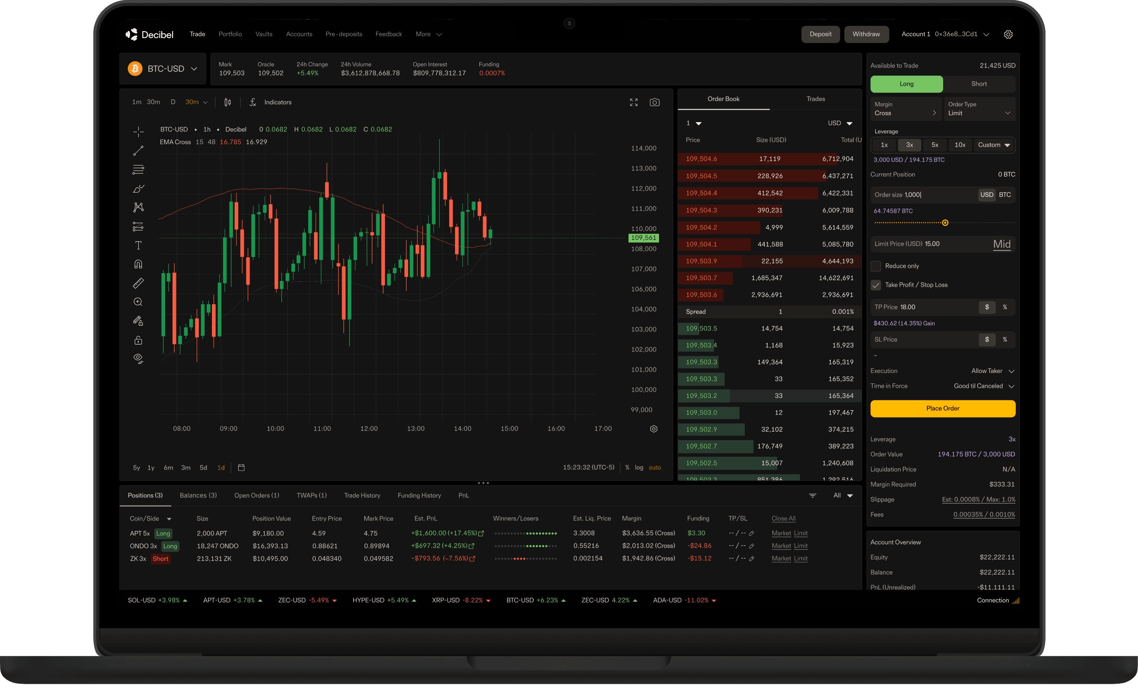Screen dimensions: 1138x689
Task: Enable the Reduce only checkbox
Action: (x=876, y=266)
